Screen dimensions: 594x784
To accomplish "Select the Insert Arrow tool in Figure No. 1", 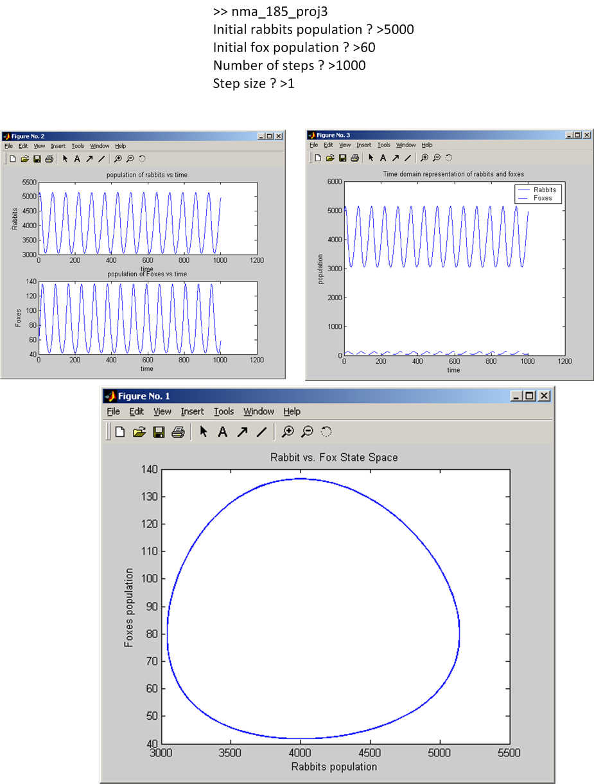I will [x=242, y=432].
